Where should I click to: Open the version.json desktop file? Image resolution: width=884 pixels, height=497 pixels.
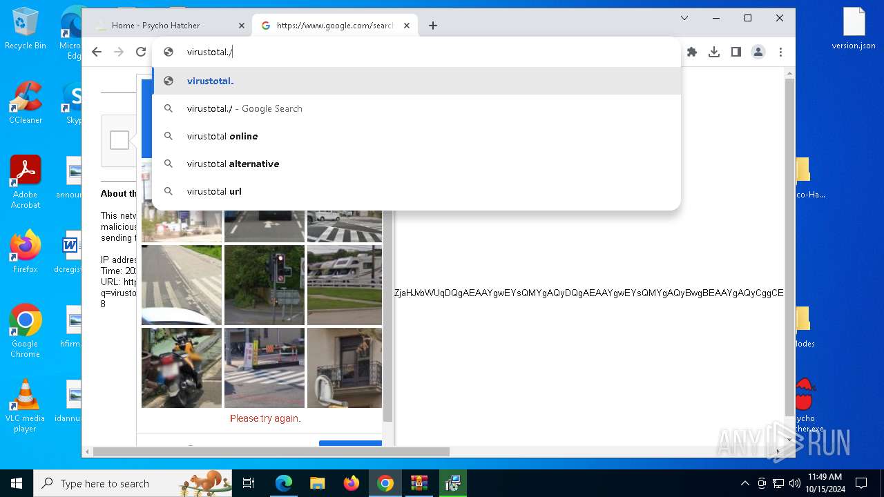[854, 29]
